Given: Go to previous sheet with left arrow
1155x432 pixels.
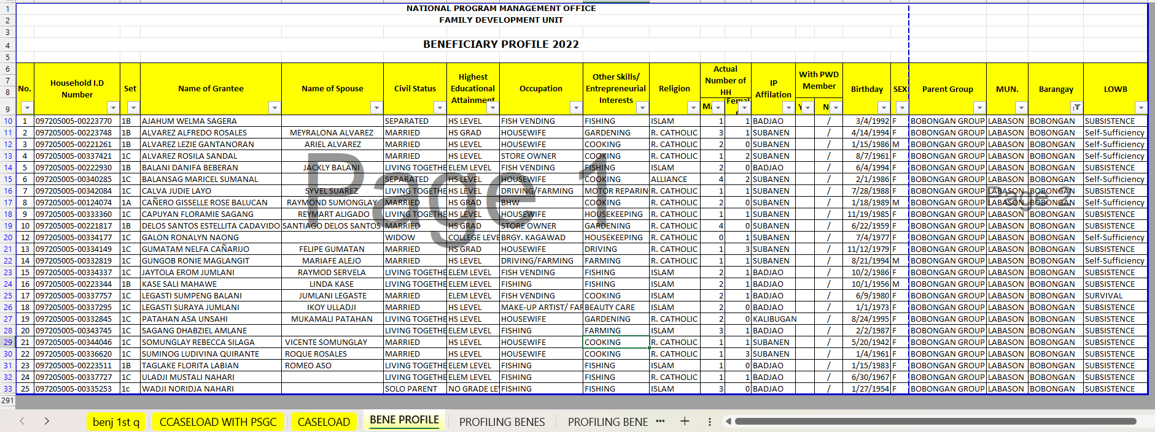Looking at the screenshot, I should [x=22, y=421].
